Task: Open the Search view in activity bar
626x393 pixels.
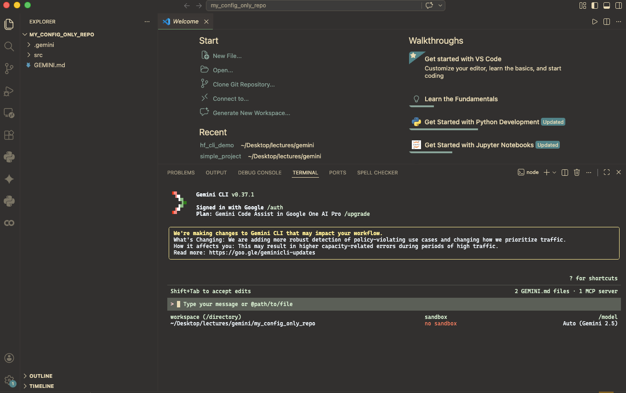Action: click(x=9, y=46)
